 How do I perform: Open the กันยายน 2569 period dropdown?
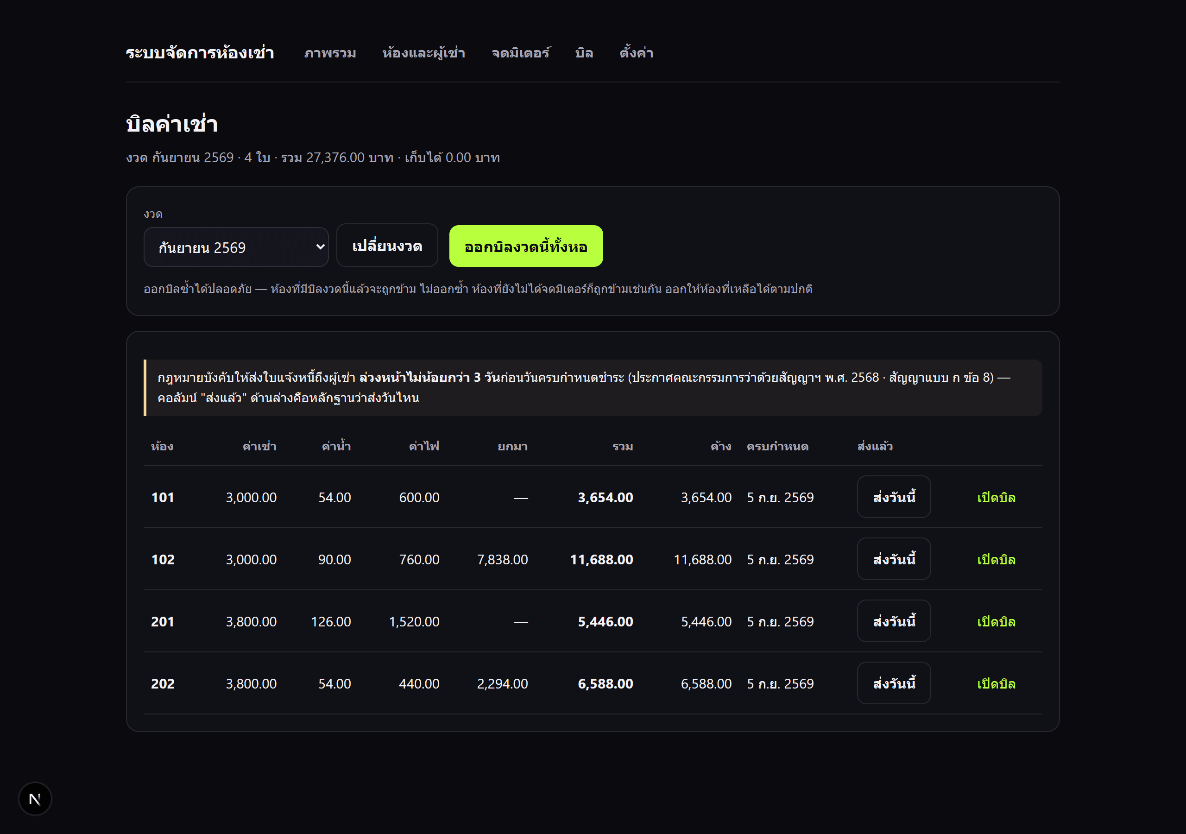coord(236,247)
